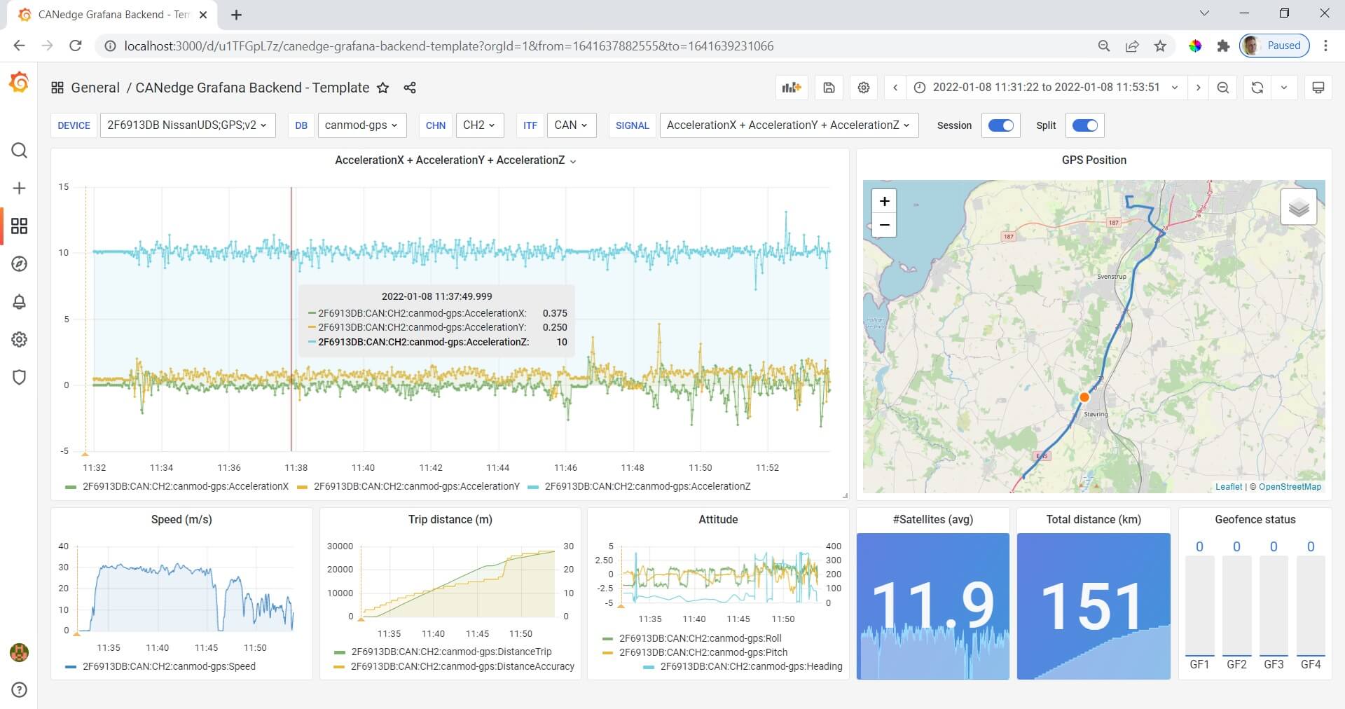The height and width of the screenshot is (709, 1345).
Task: Open the Leaflet attribution link
Action: point(1228,487)
